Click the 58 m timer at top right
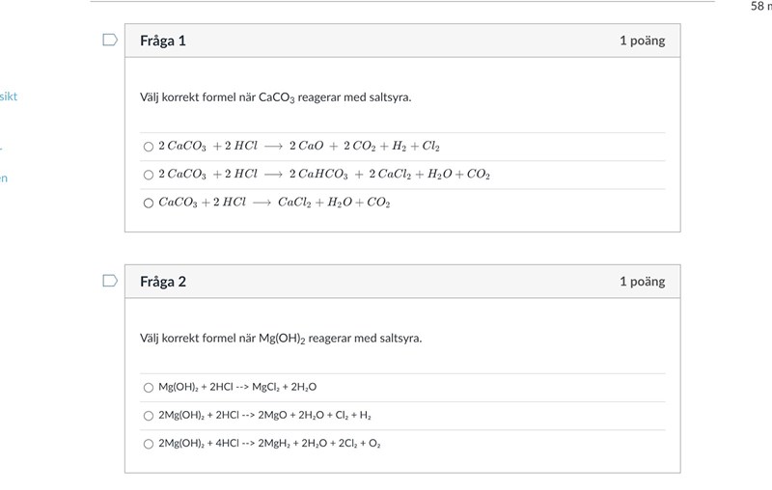 pyautogui.click(x=760, y=6)
